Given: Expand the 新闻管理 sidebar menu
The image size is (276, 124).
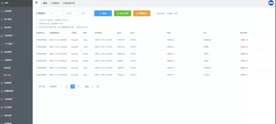Looking at the screenshot, I should tap(16, 83).
